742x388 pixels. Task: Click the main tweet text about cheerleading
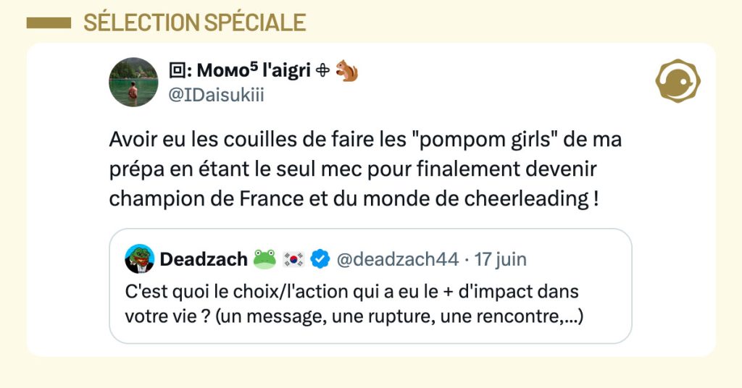tap(365, 169)
